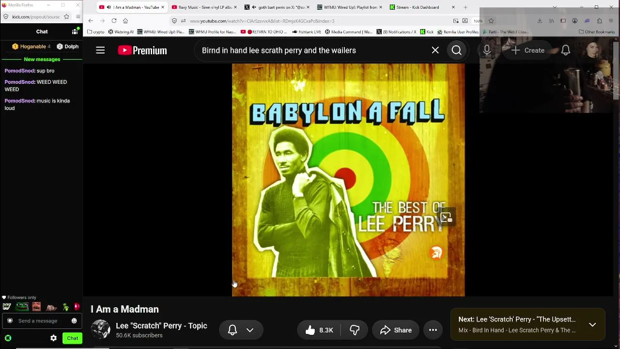The height and width of the screenshot is (349, 620).
Task: Open the emoji picker in Kick chat
Action: coord(74,321)
